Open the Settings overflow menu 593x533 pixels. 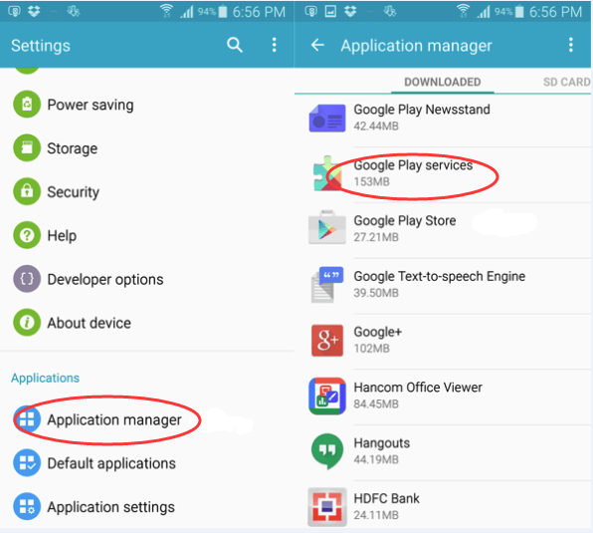pos(275,45)
